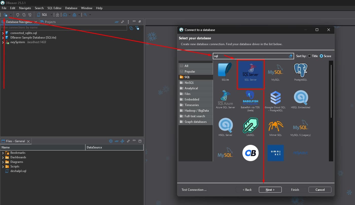Open the Database menu
Image resolution: width=355 pixels, height=205 pixels.
[x=71, y=8]
